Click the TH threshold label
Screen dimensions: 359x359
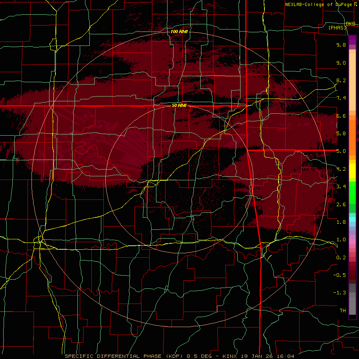pyautogui.click(x=343, y=311)
